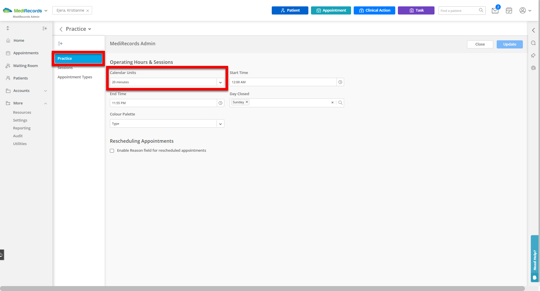The height and width of the screenshot is (291, 540).
Task: Open the Need Help widget
Action: 535,259
